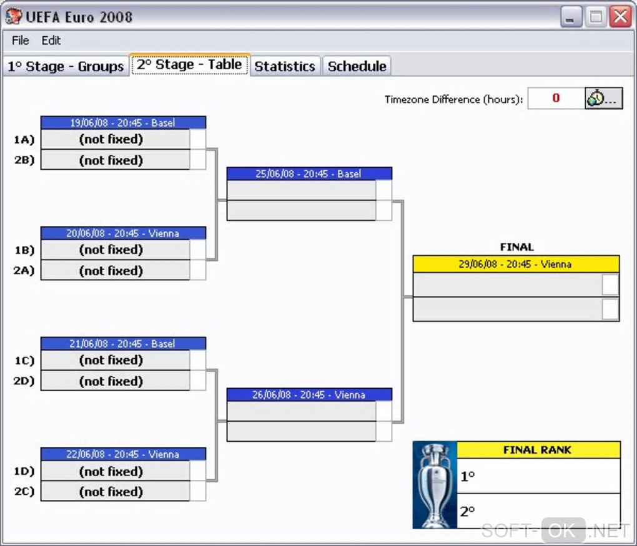Open the Schedule tab
The width and height of the screenshot is (637, 546).
[x=357, y=66]
